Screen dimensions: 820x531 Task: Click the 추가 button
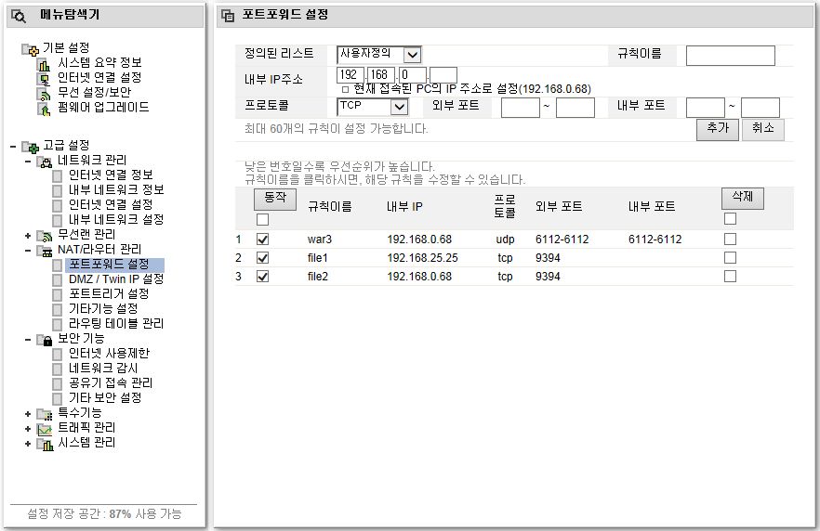coord(718,129)
